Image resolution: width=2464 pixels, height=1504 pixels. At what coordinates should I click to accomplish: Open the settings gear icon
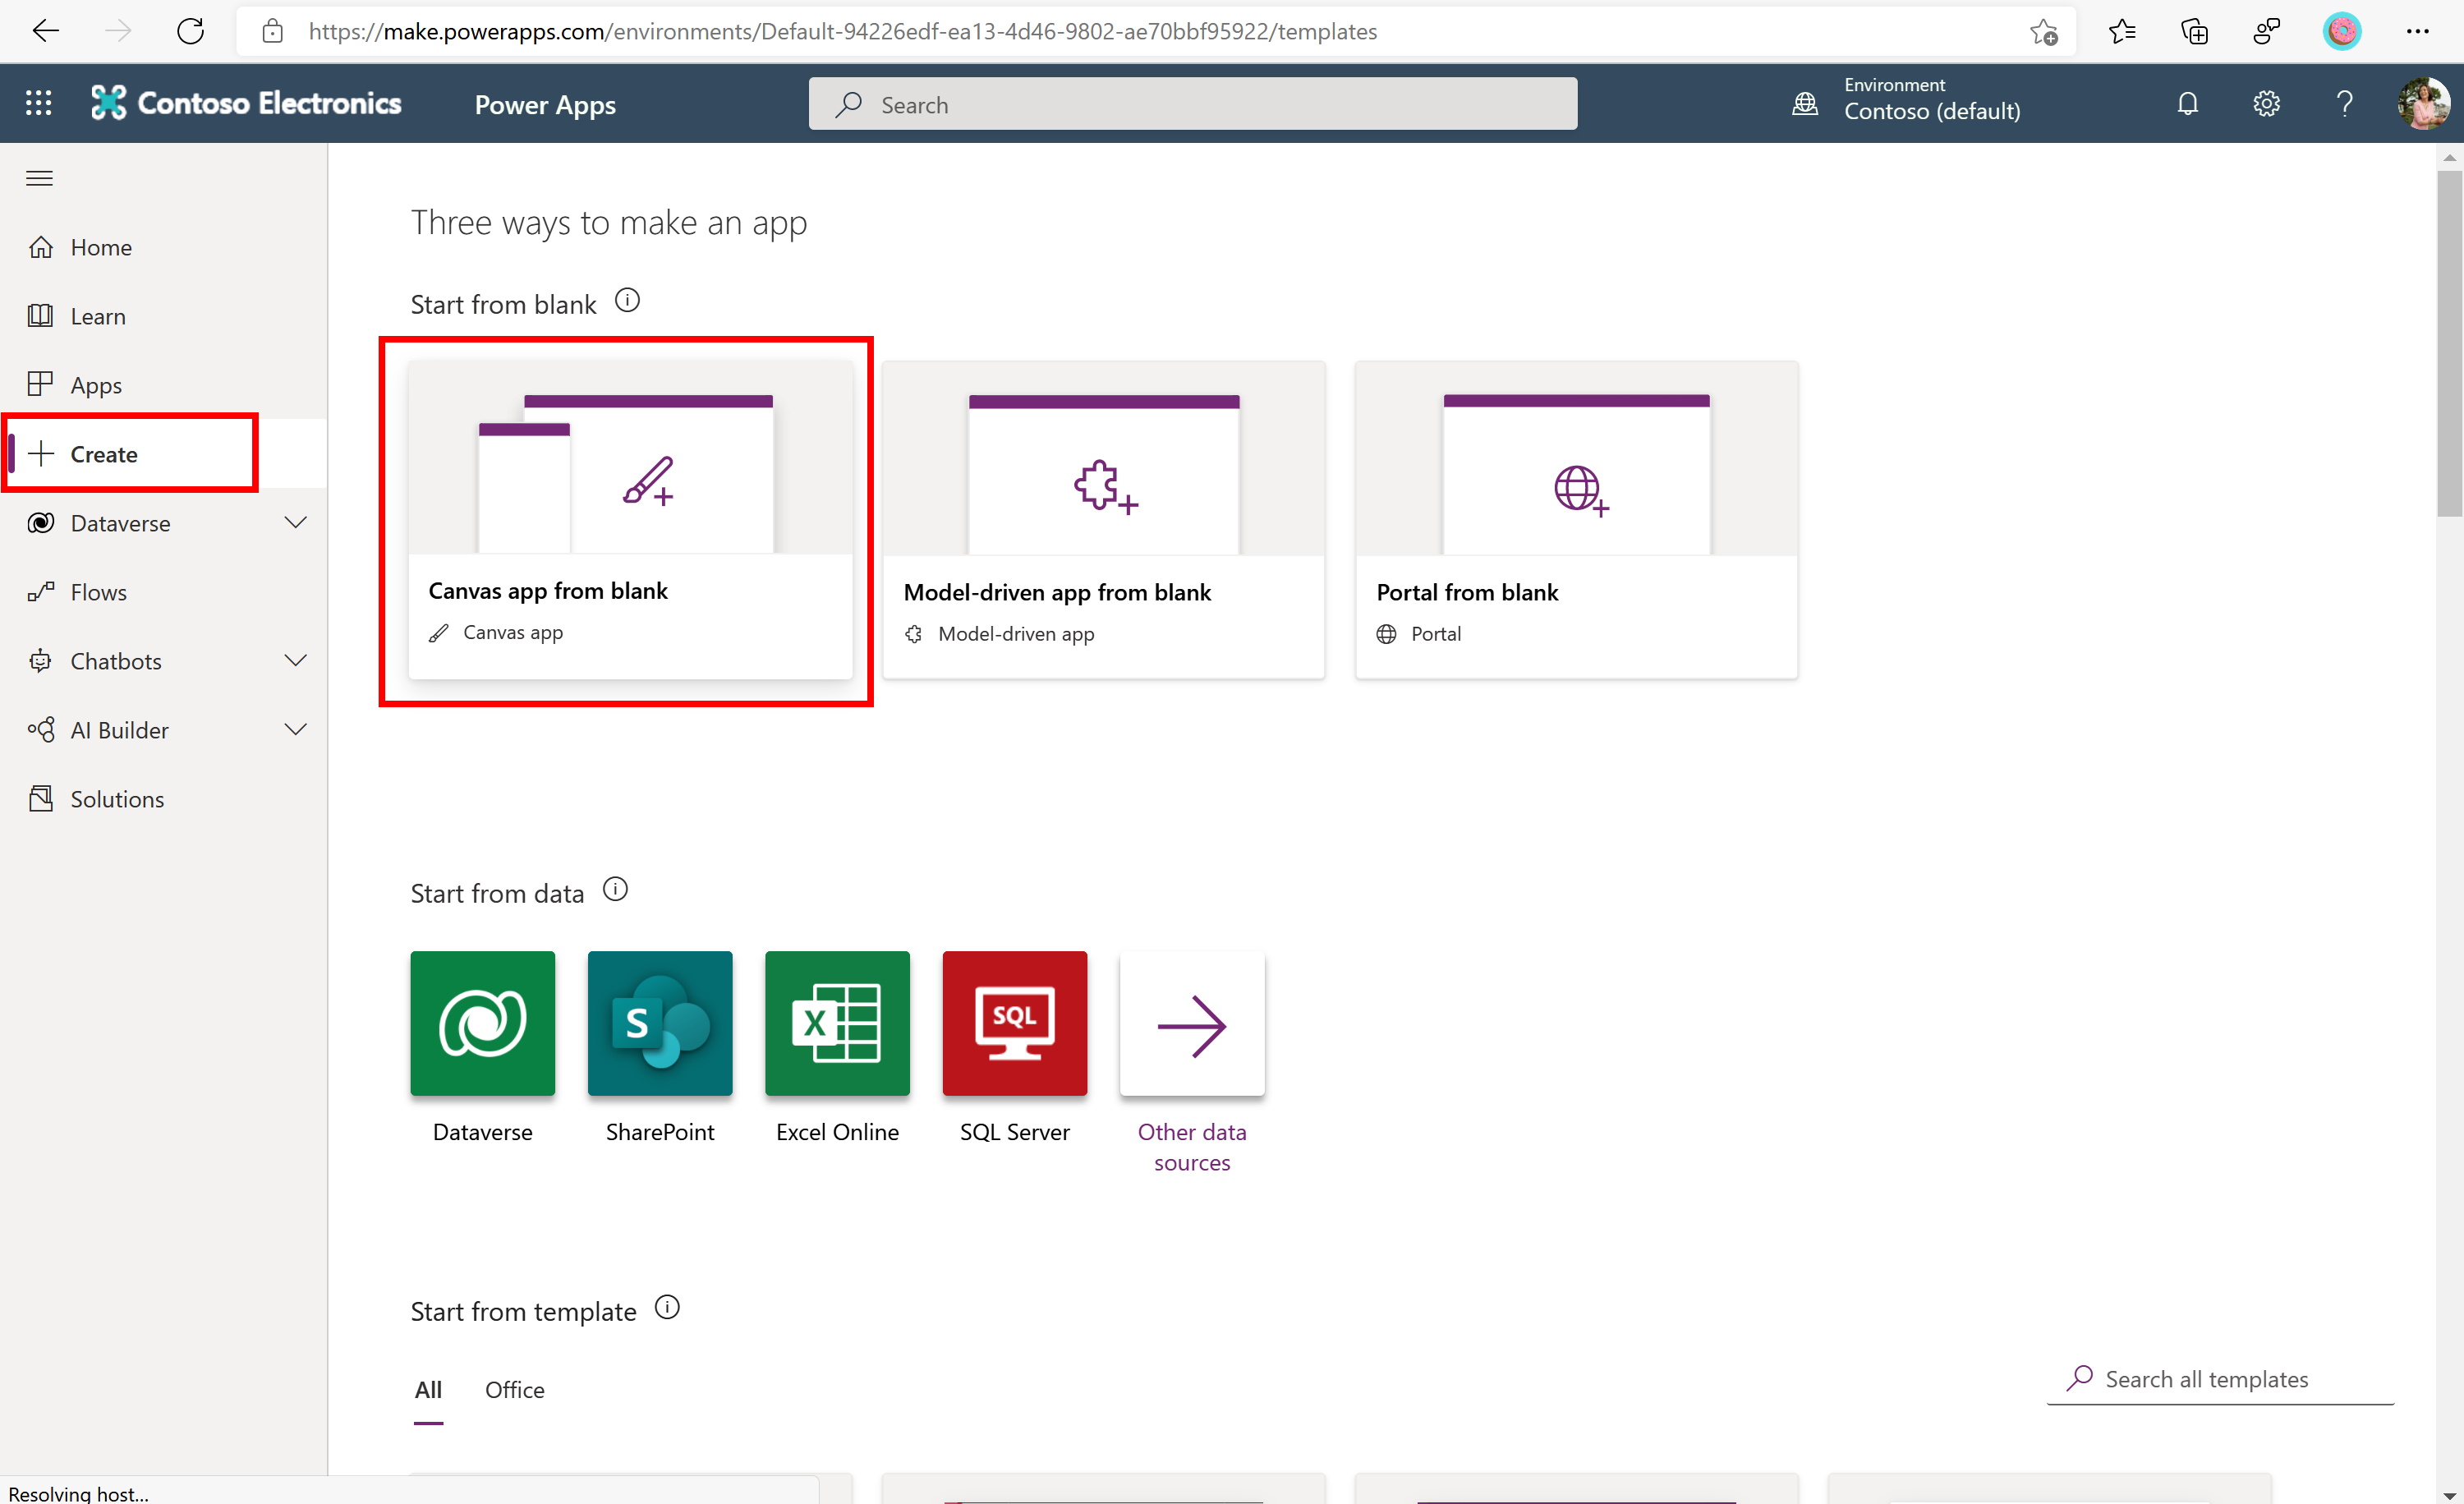click(x=2266, y=103)
